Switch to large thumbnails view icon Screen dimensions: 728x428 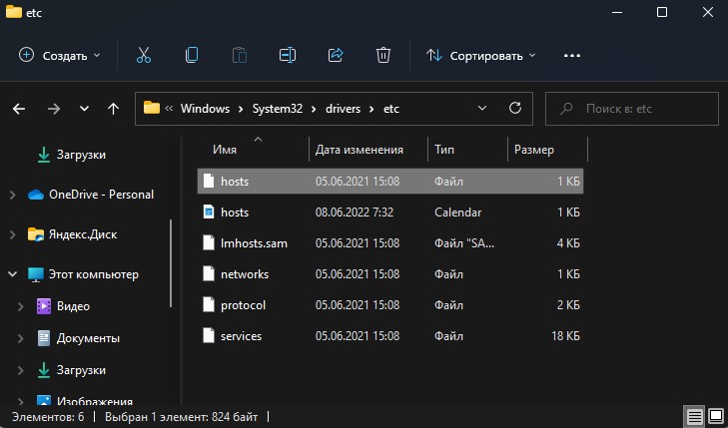click(x=716, y=416)
